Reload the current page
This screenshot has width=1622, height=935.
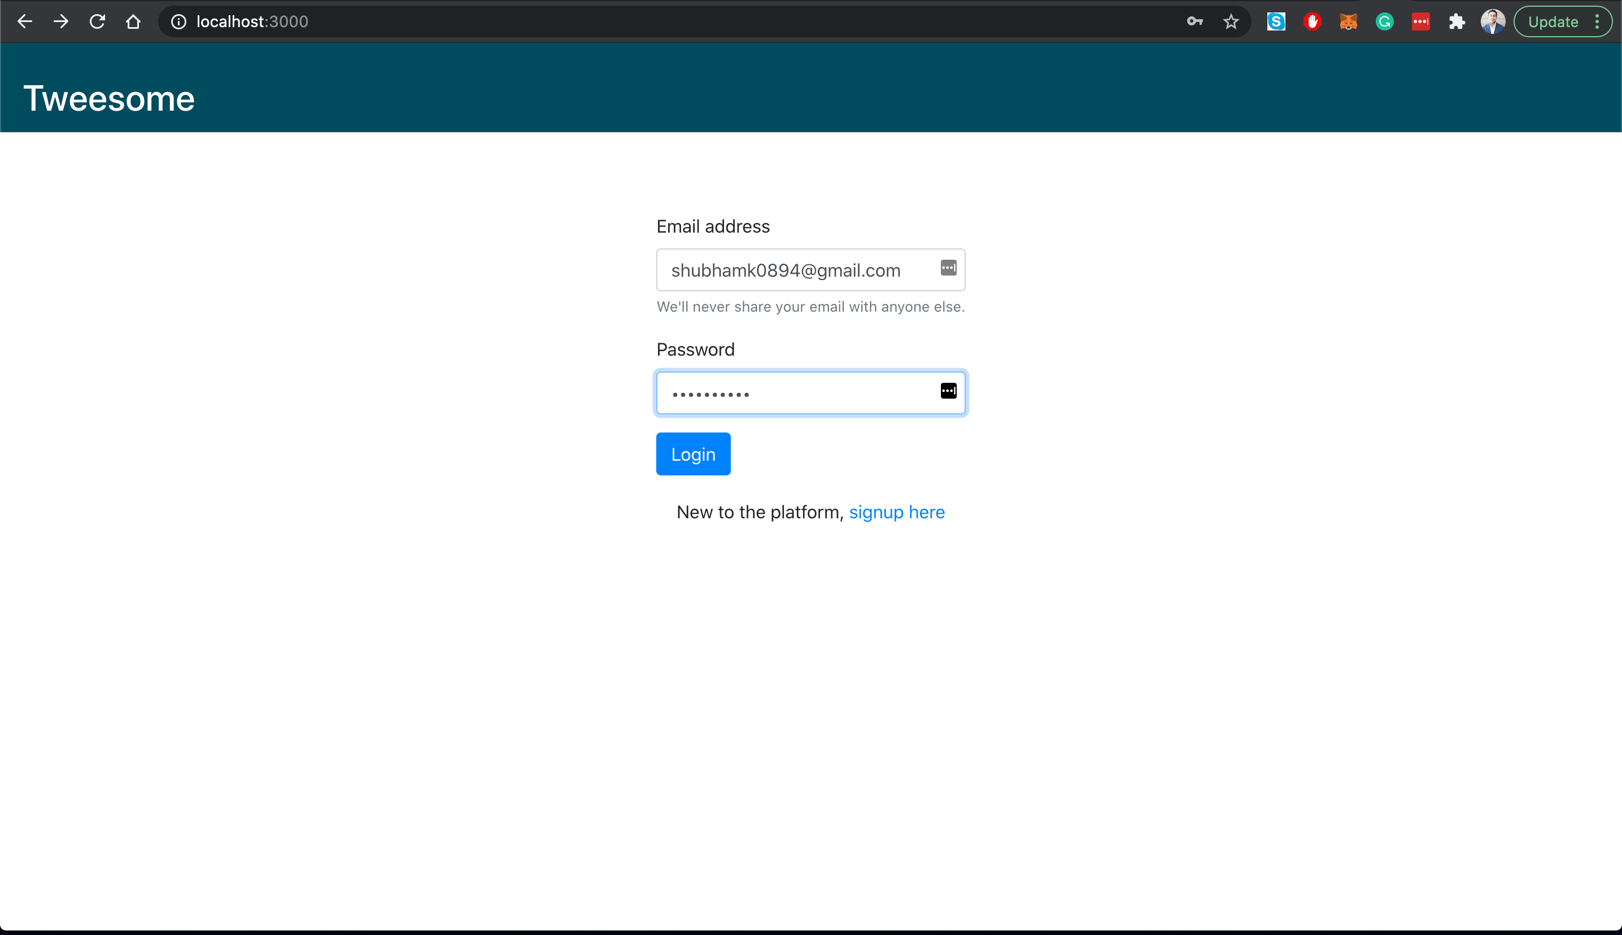(x=97, y=22)
